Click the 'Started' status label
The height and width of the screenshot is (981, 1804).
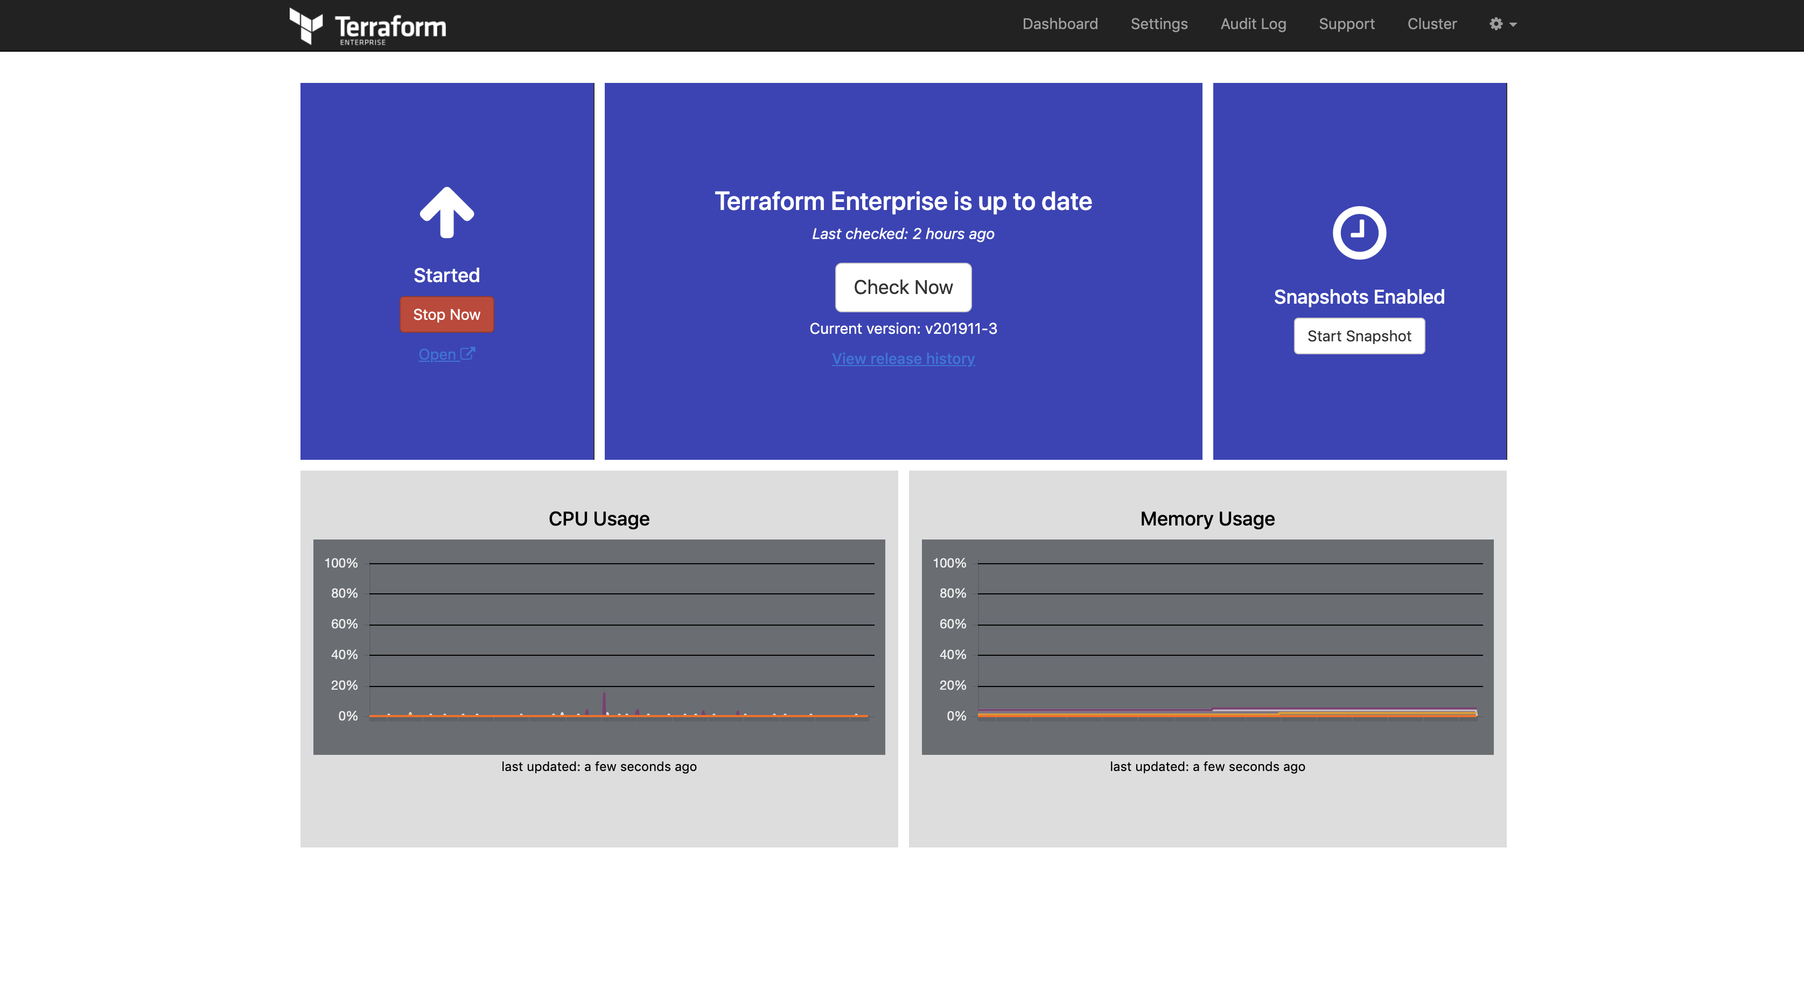click(x=447, y=275)
